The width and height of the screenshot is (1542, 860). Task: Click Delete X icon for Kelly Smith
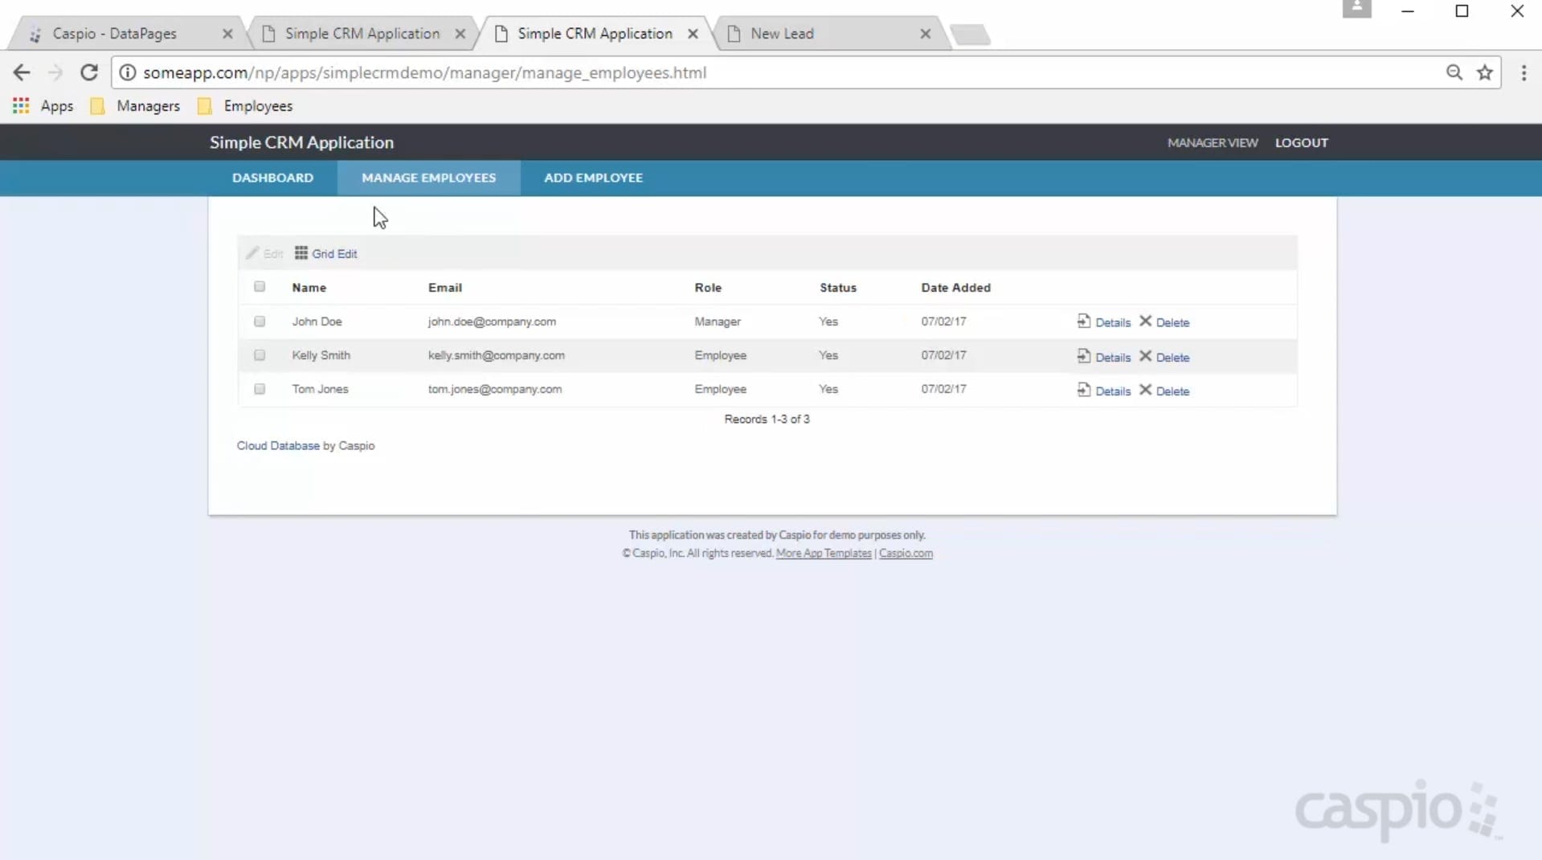1145,356
